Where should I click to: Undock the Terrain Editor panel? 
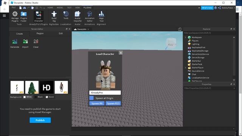click(67, 29)
